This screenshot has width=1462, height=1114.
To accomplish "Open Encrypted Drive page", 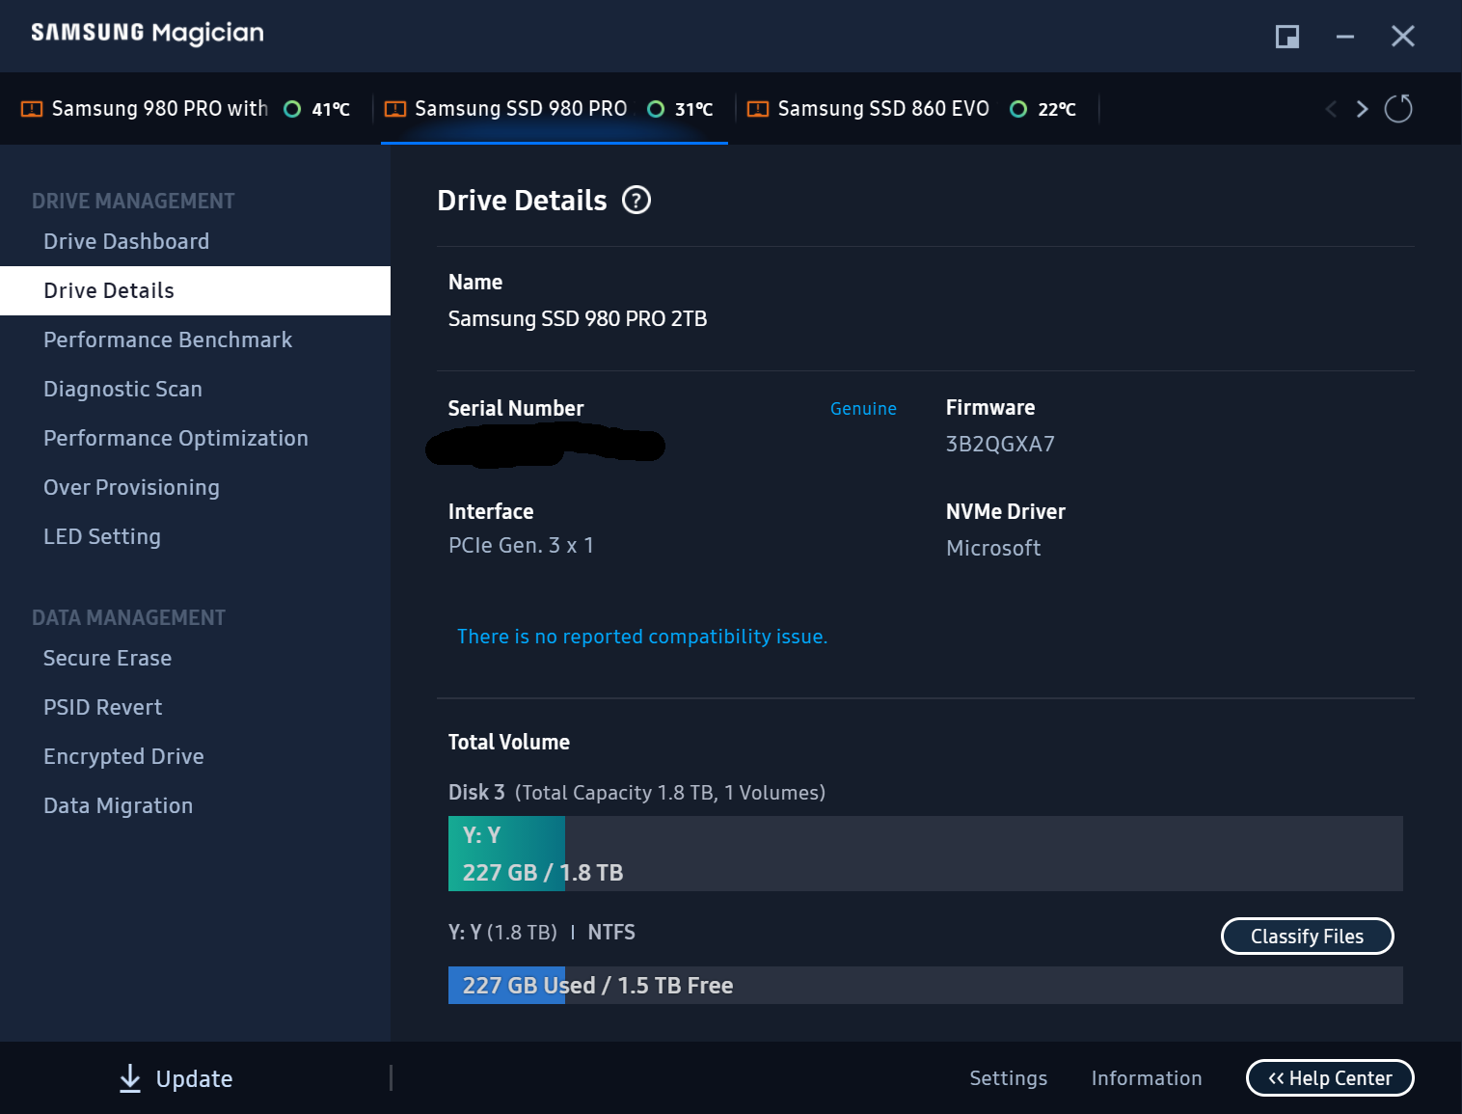I will click(195, 756).
